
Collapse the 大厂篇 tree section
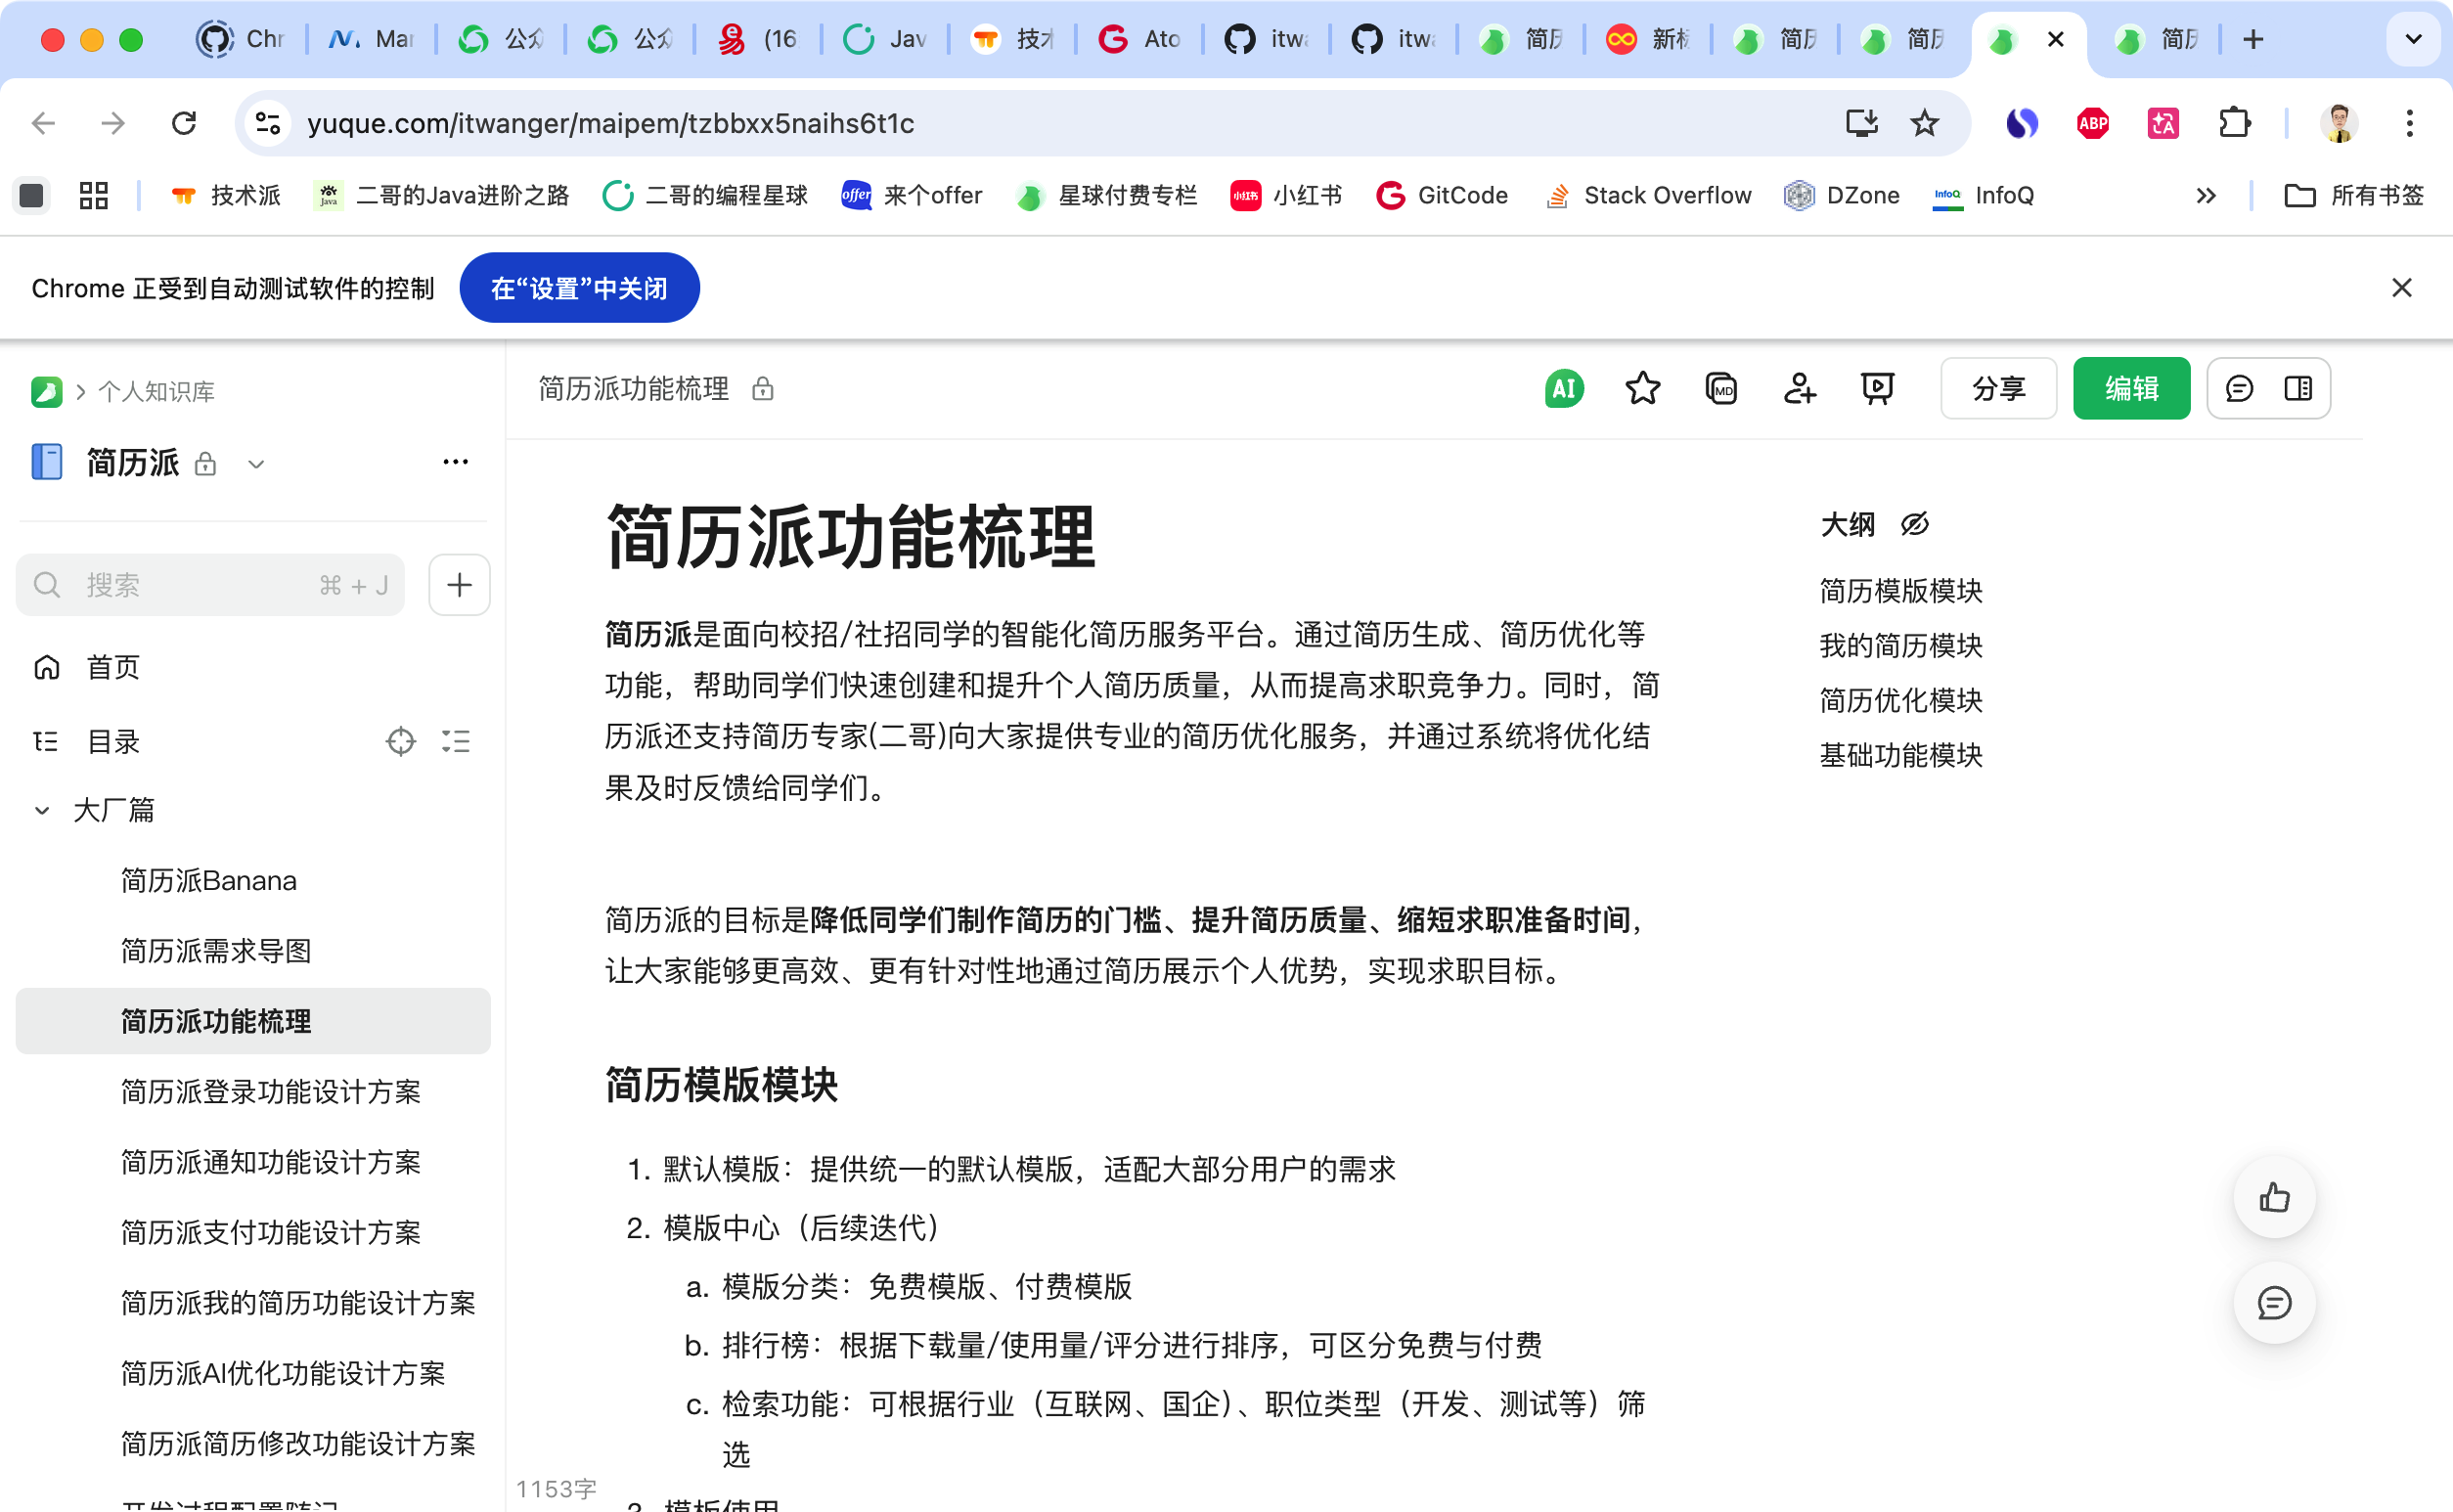(x=42, y=810)
